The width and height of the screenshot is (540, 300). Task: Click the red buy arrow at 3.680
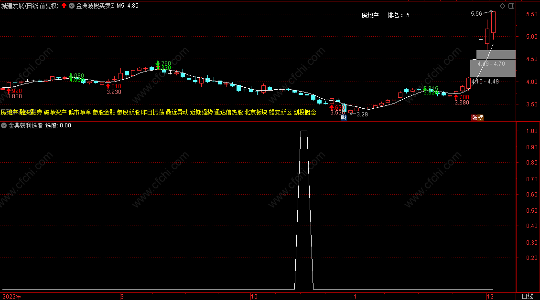[456, 97]
